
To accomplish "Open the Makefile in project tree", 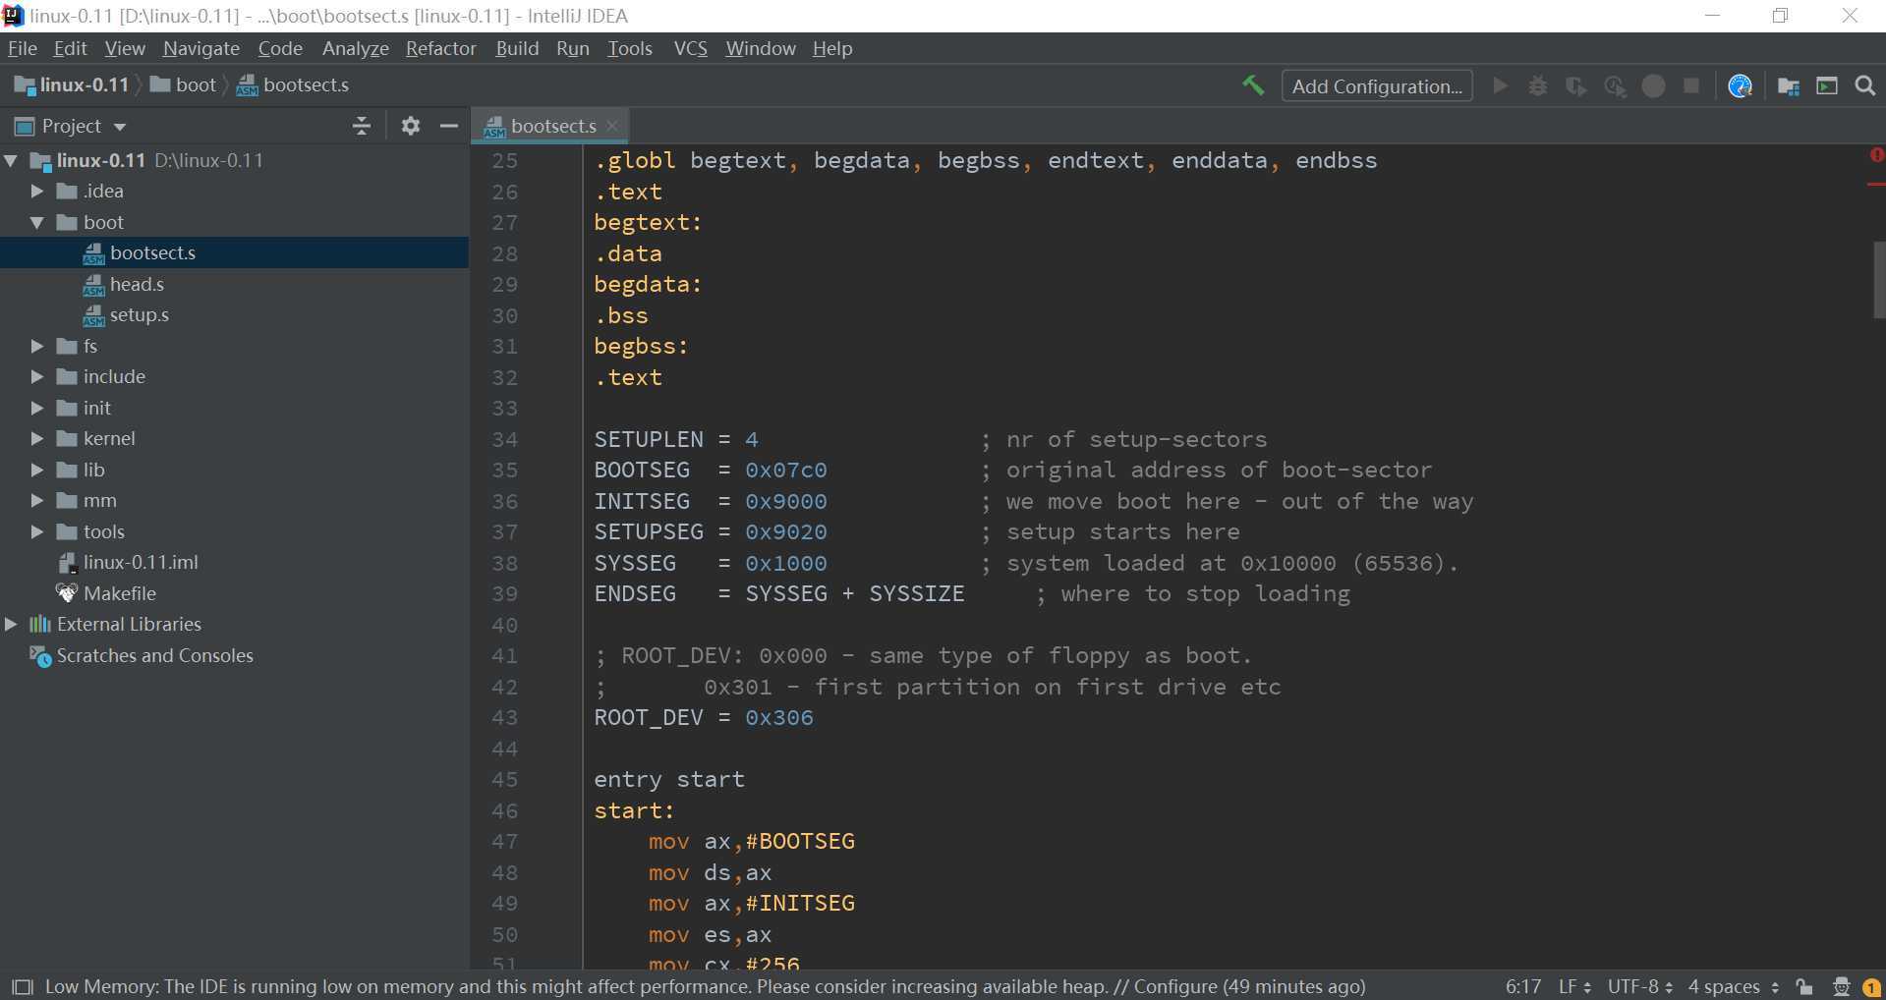I will [x=119, y=593].
